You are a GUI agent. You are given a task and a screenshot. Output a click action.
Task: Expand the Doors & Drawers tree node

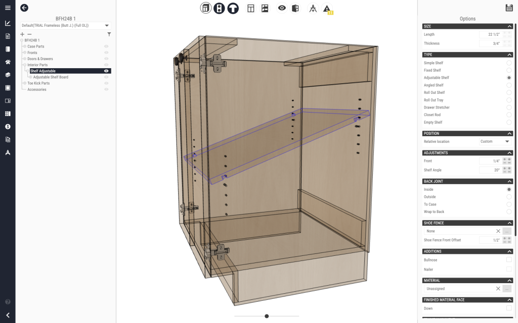point(24,59)
